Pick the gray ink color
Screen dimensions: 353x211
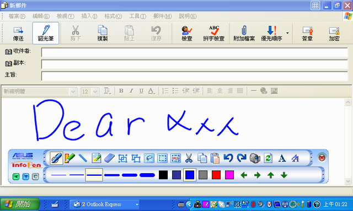[x=203, y=175]
